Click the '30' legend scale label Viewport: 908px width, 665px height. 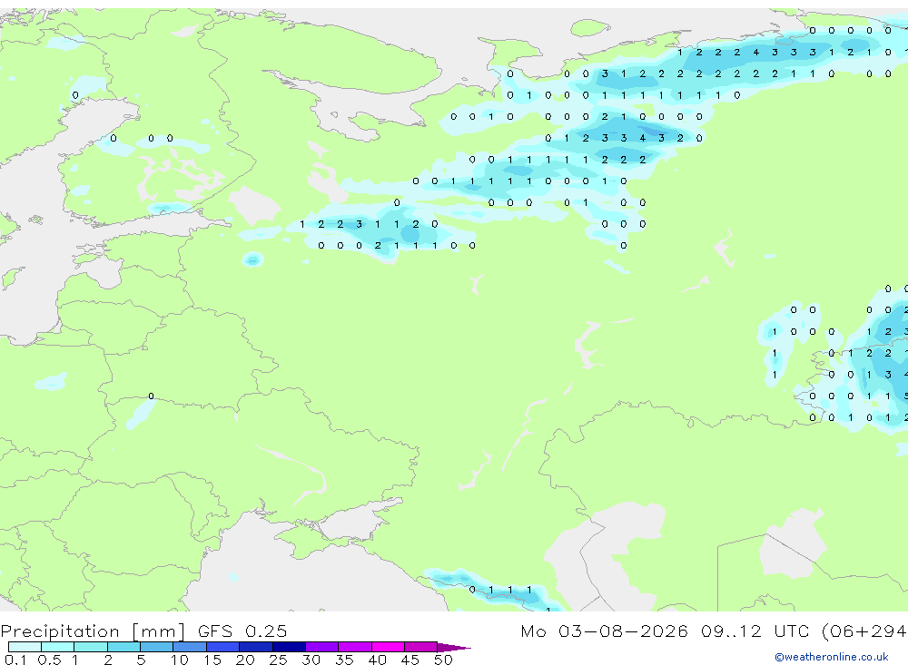[x=311, y=660]
